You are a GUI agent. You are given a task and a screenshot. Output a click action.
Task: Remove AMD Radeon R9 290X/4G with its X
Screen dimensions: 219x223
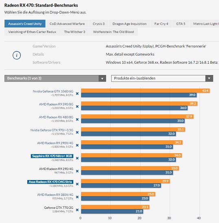pyautogui.click(x=77, y=145)
